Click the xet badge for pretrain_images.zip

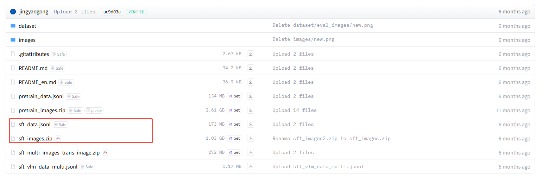pos(234,110)
